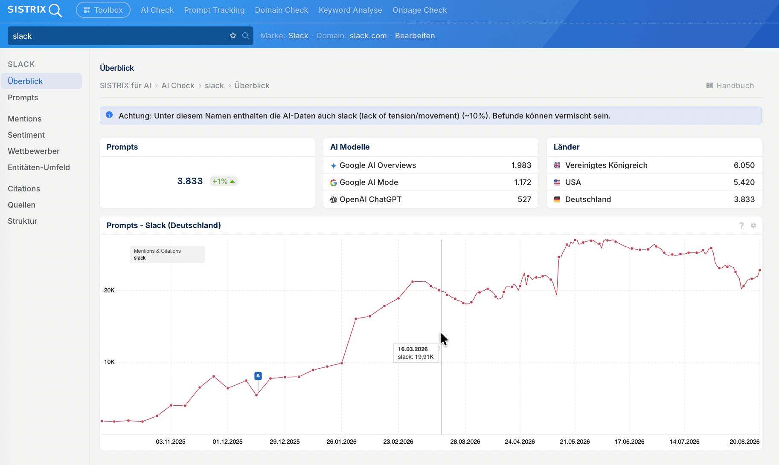Open Prompts in the sidebar
Screen dimensions: 779x465
pyautogui.click(x=23, y=98)
